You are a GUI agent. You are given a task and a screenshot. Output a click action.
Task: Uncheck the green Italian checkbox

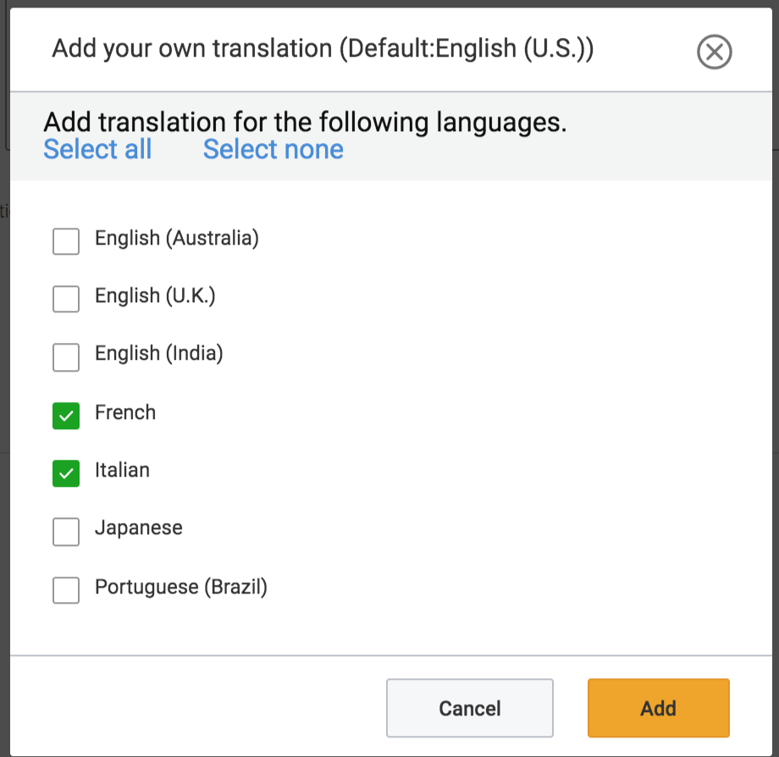[66, 473]
